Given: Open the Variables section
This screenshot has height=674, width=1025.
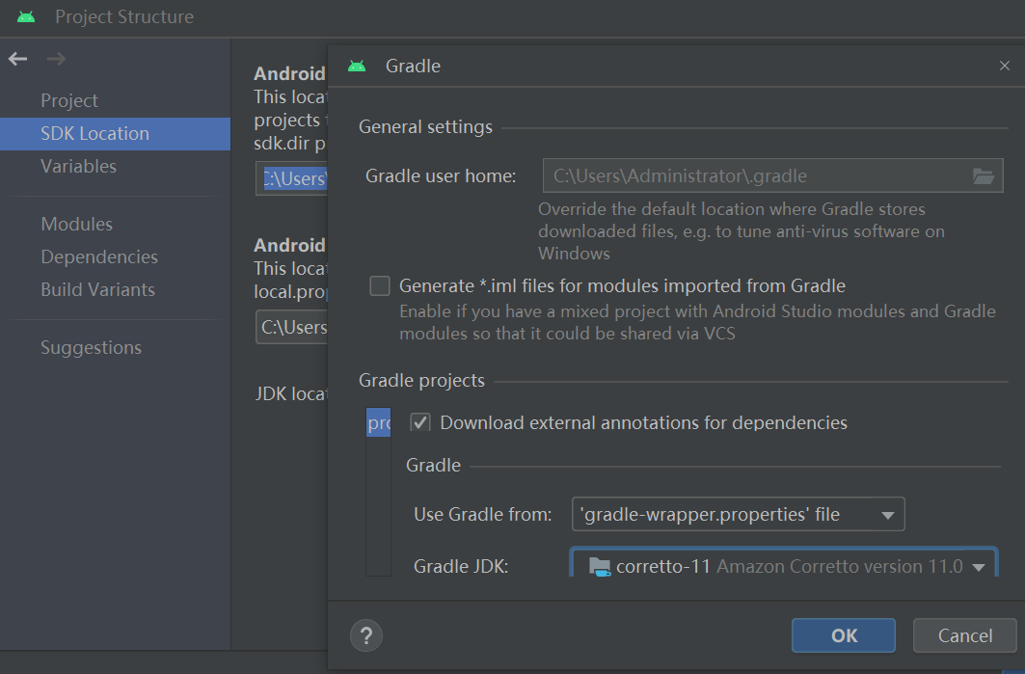Looking at the screenshot, I should tap(78, 167).
